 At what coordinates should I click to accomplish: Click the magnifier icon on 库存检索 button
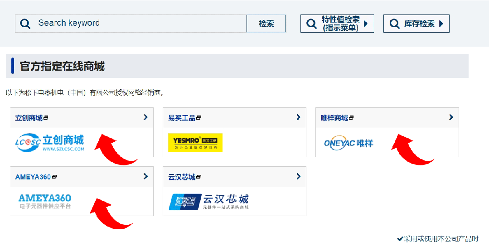point(394,24)
